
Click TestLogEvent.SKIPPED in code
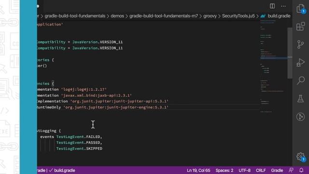tap(79, 148)
